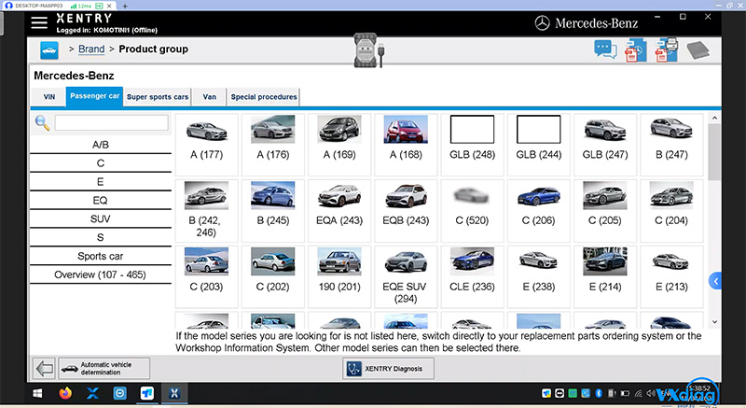Pick the E (213) model series
Viewport: 746px width, 408px height.
pyautogui.click(x=671, y=276)
